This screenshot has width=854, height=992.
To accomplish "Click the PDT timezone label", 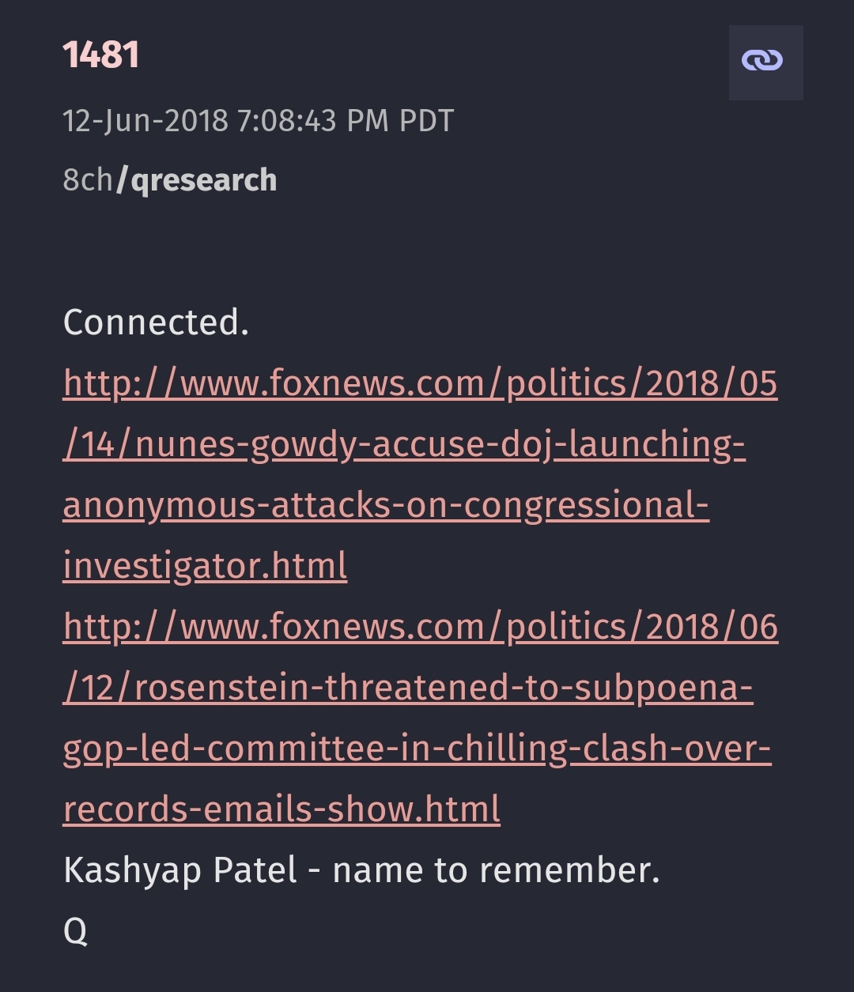I will tap(426, 121).
